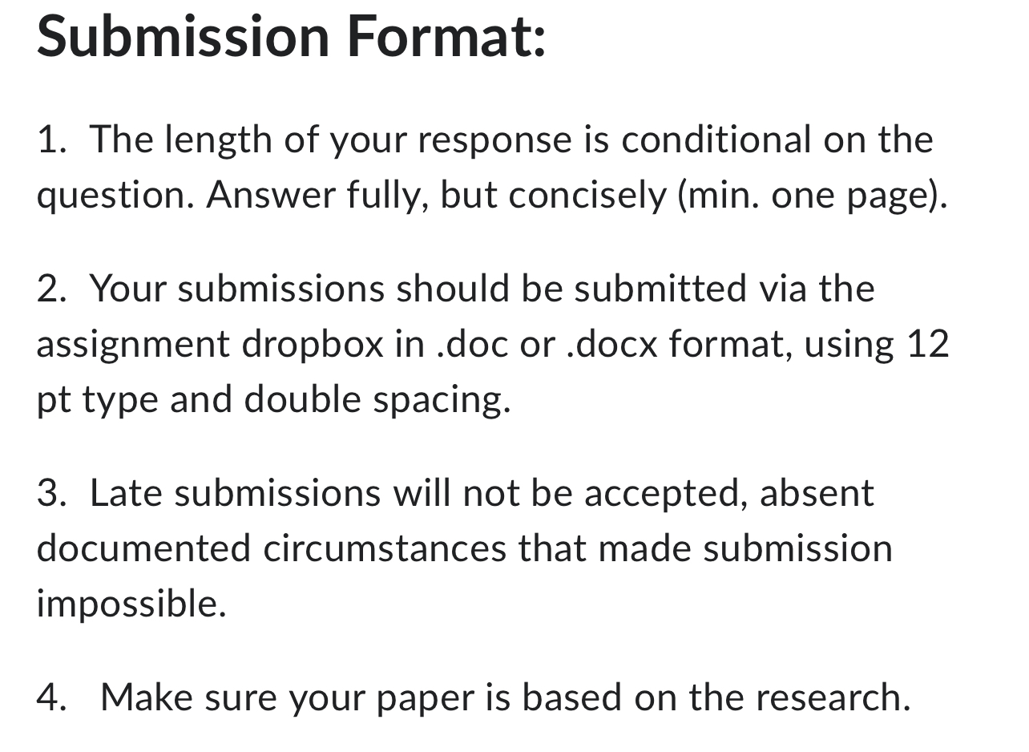Click the words 'Late submissions'
The width and height of the screenshot is (1029, 752).
(x=235, y=492)
